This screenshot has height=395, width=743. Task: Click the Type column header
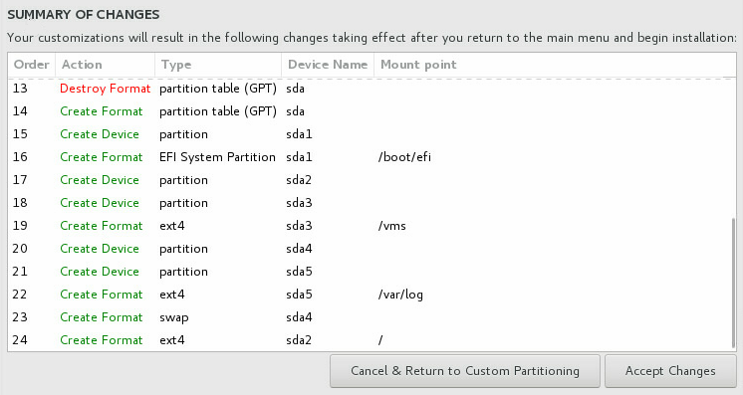[218, 65]
